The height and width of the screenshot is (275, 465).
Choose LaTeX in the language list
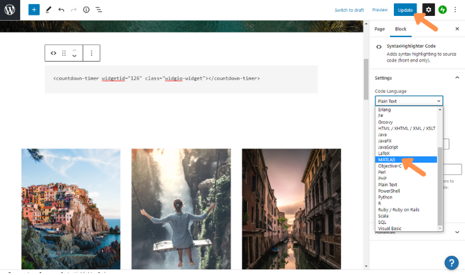coord(407,153)
